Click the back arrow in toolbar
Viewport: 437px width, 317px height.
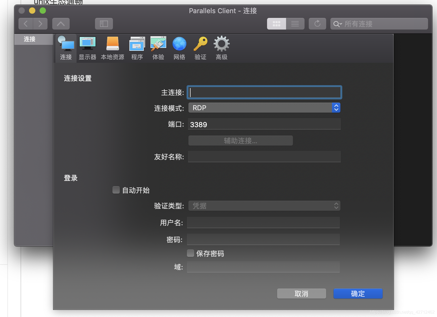click(x=26, y=24)
